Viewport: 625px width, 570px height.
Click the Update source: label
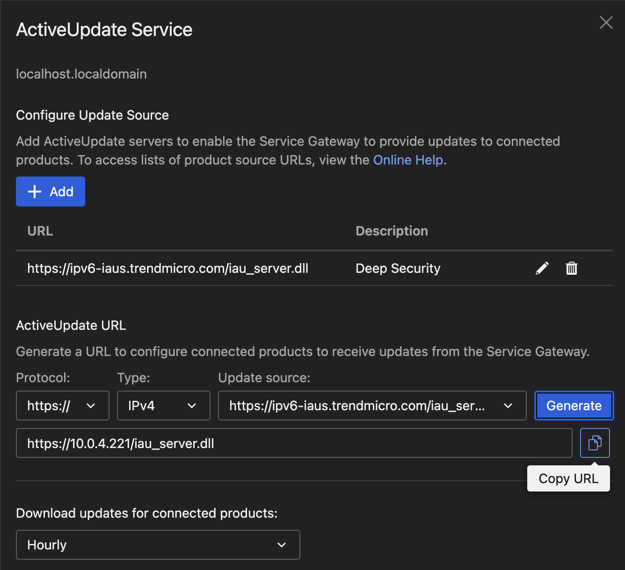coord(264,378)
